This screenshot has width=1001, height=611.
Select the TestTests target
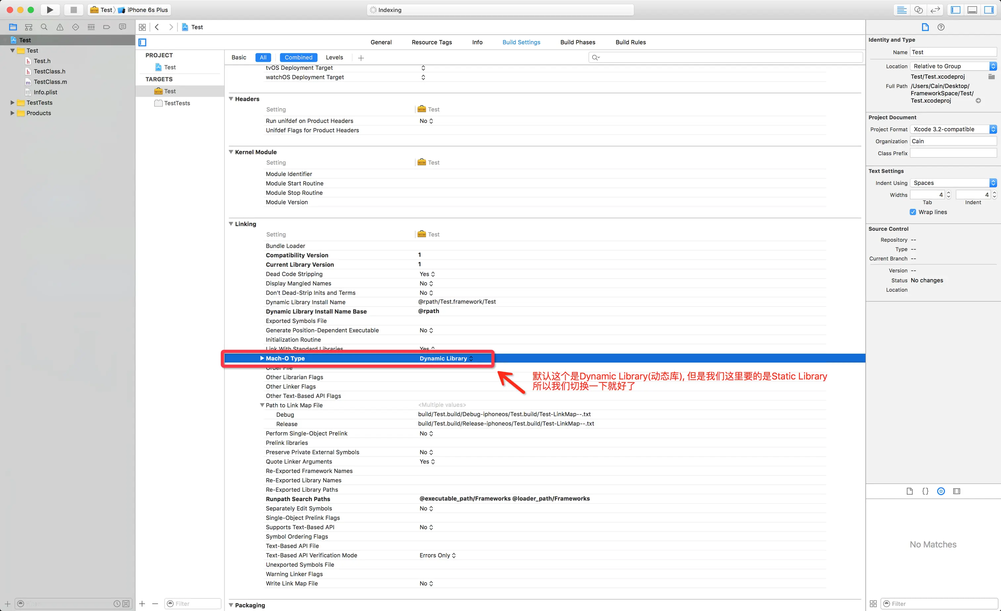[x=177, y=103]
